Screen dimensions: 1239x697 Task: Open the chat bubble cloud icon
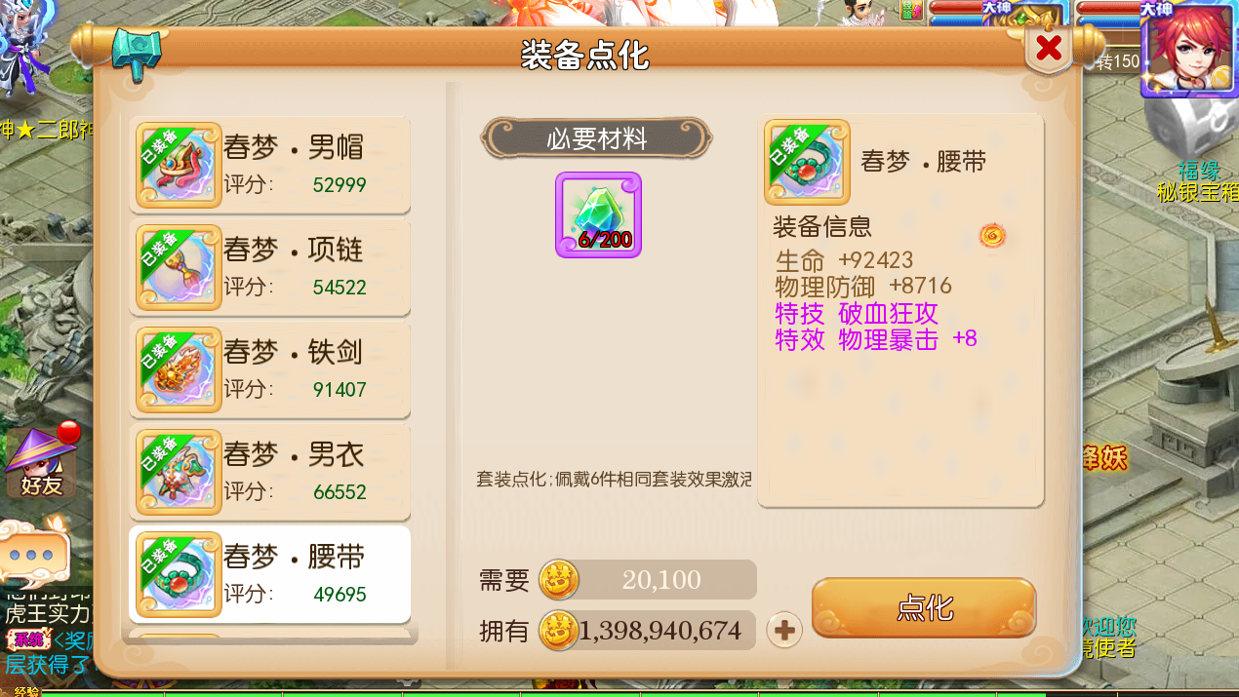(34, 553)
